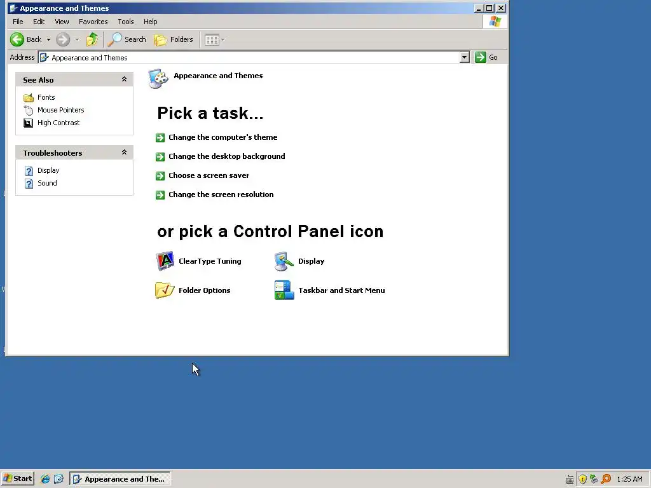
Task: Click the on-screen keyboard tray icon
Action: (x=570, y=480)
